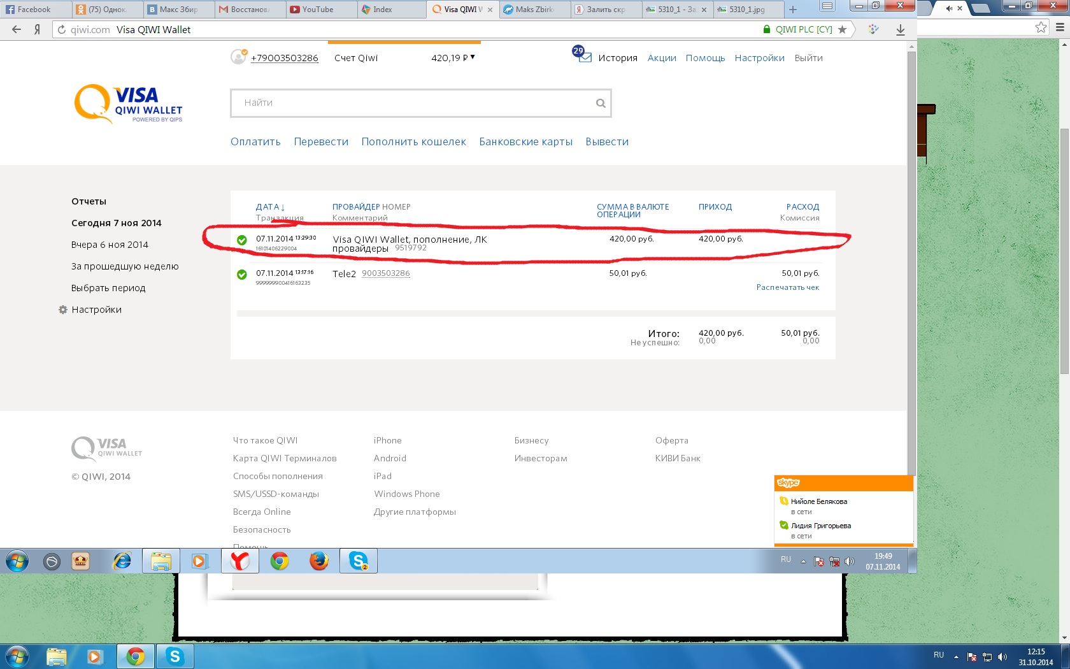Image resolution: width=1070 pixels, height=669 pixels.
Task: Open the 5310_1.jpg tab
Action: (x=748, y=10)
